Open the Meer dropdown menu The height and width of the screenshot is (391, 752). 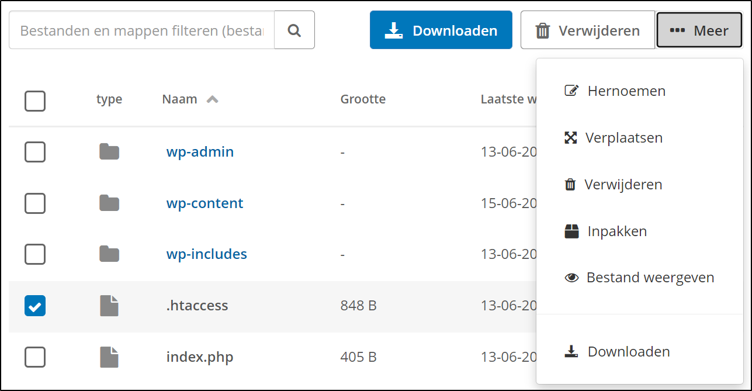pyautogui.click(x=699, y=30)
